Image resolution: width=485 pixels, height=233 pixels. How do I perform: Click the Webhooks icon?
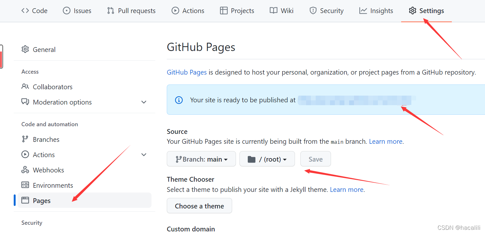point(25,170)
